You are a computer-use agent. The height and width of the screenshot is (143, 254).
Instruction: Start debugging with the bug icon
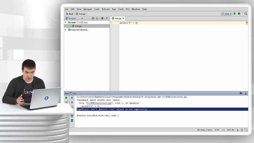click(239, 14)
